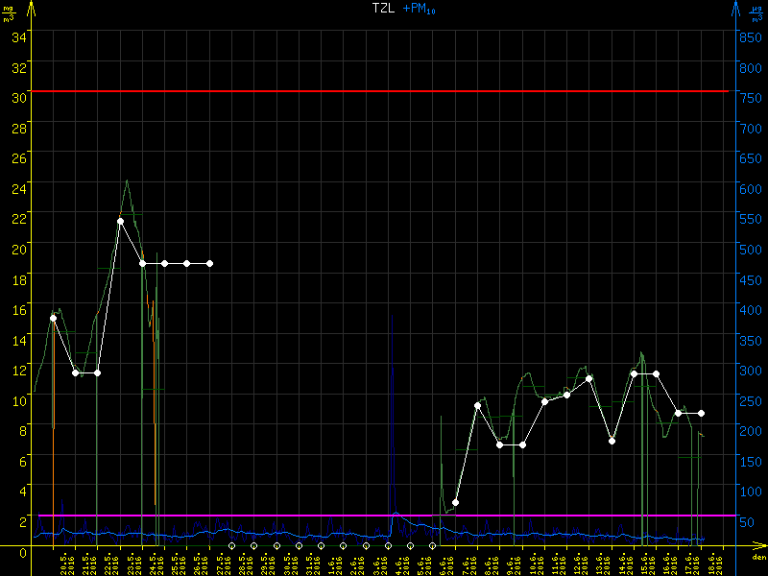Screen dimensions: 768x576
Task: Click the 850 label on the right axis
Action: (750, 36)
